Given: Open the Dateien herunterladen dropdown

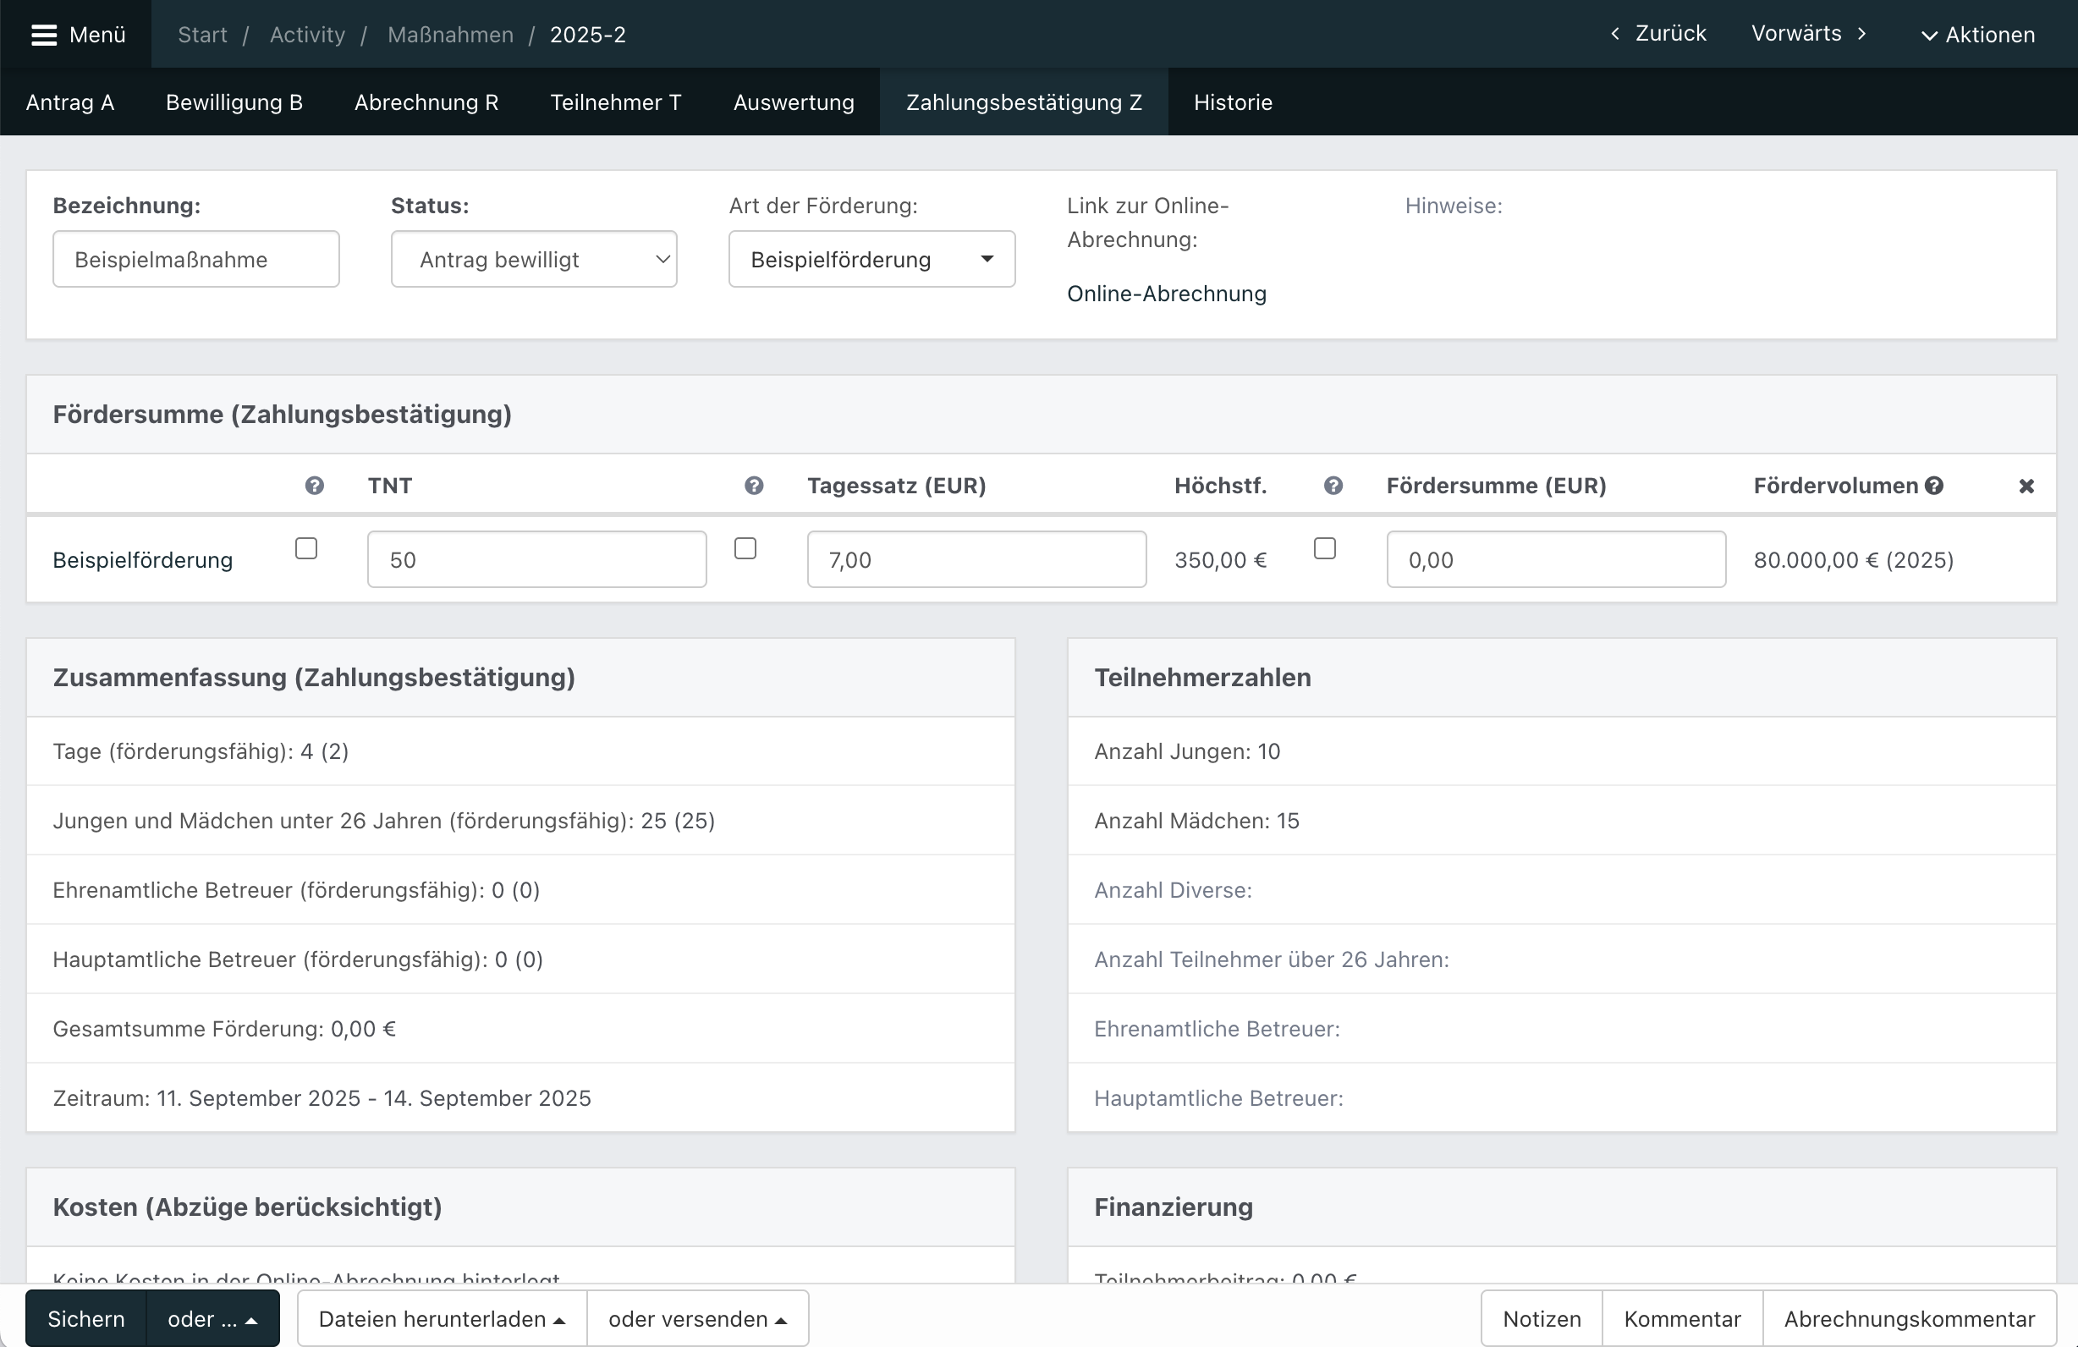Looking at the screenshot, I should tap(442, 1319).
